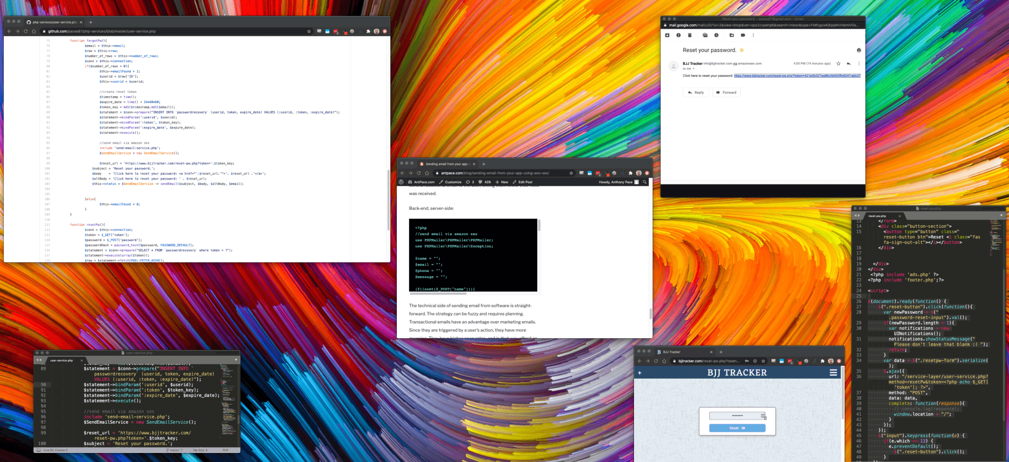This screenshot has width=1009, height=462.
Task: Click Edit Post in the WordPress admin bar
Action: 522,182
